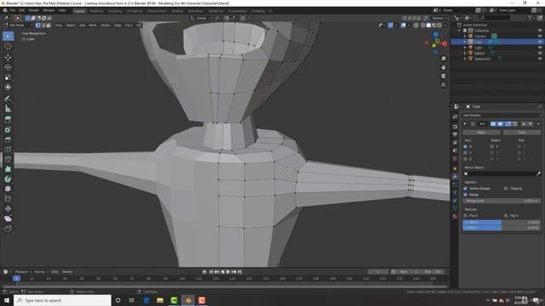Expand the Light object in outliner
The image size is (545, 306).
pyautogui.click(x=465, y=48)
